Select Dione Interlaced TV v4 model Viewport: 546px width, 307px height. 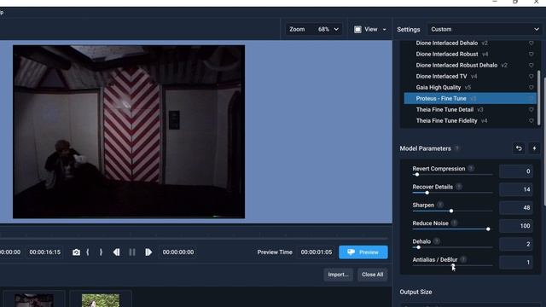(470, 76)
